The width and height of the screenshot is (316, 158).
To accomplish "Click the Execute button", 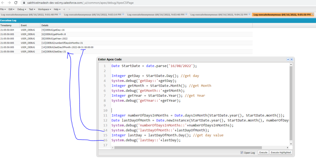I will pos(263,152).
